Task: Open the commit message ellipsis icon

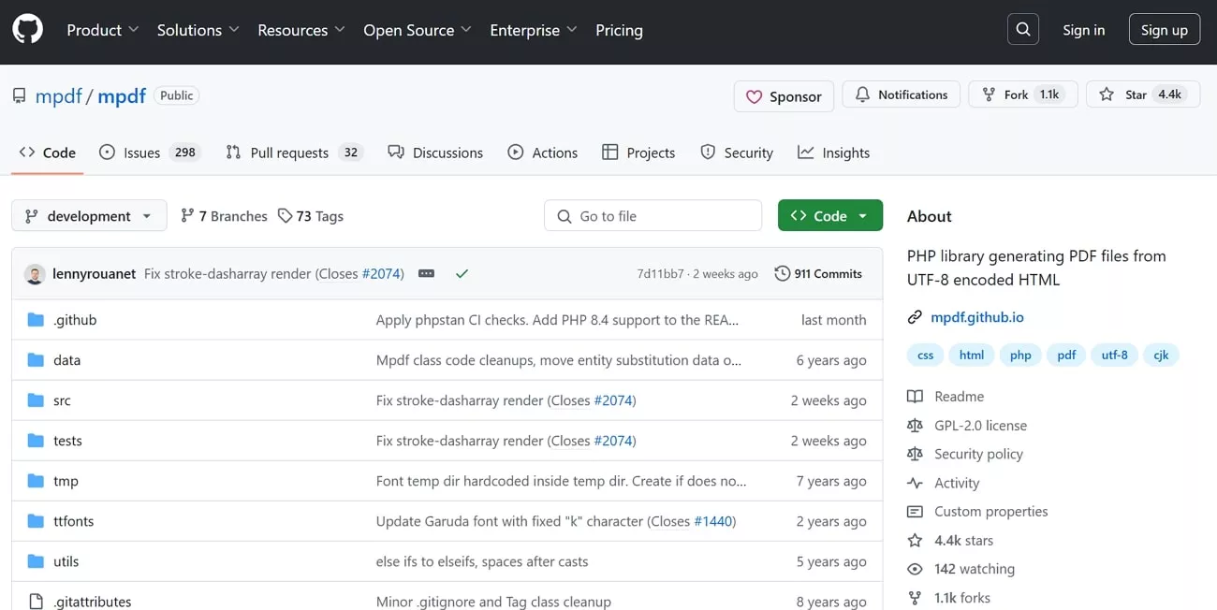Action: click(426, 273)
